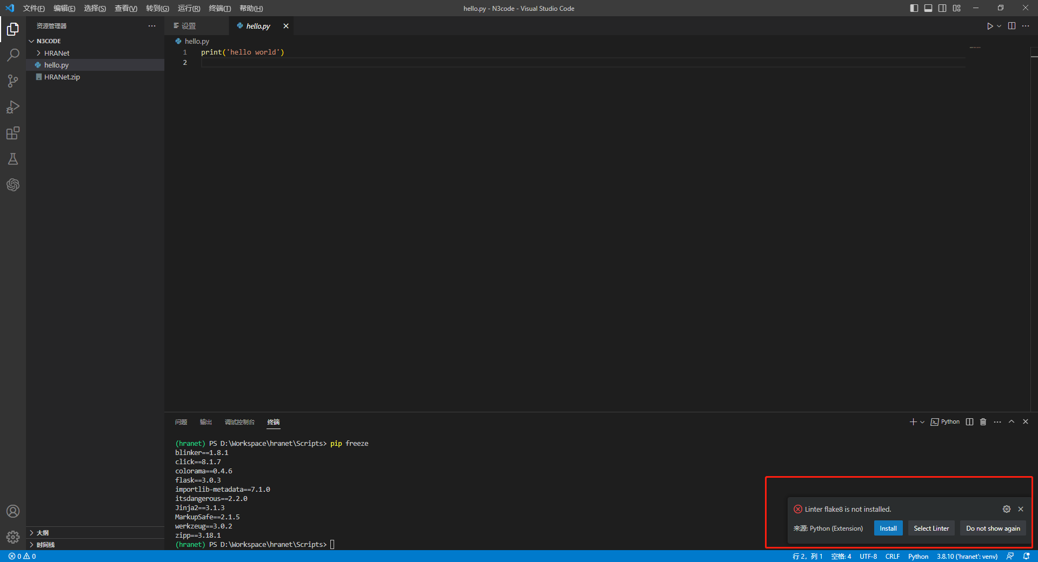The height and width of the screenshot is (562, 1038).
Task: Click Install button for flake8 linter
Action: tap(888, 528)
